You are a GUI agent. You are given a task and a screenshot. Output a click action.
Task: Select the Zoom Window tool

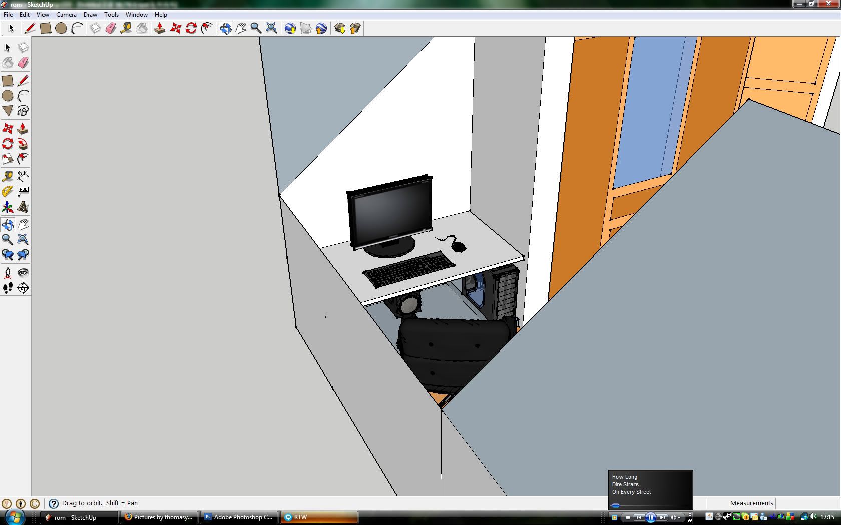pos(23,239)
